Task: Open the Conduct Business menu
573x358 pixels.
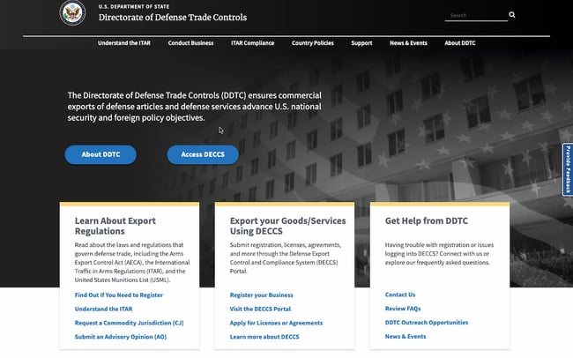Action: (x=190, y=43)
